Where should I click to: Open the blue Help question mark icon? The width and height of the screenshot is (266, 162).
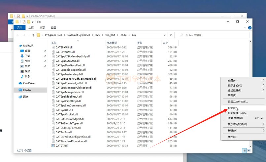pyautogui.click(x=250, y=27)
